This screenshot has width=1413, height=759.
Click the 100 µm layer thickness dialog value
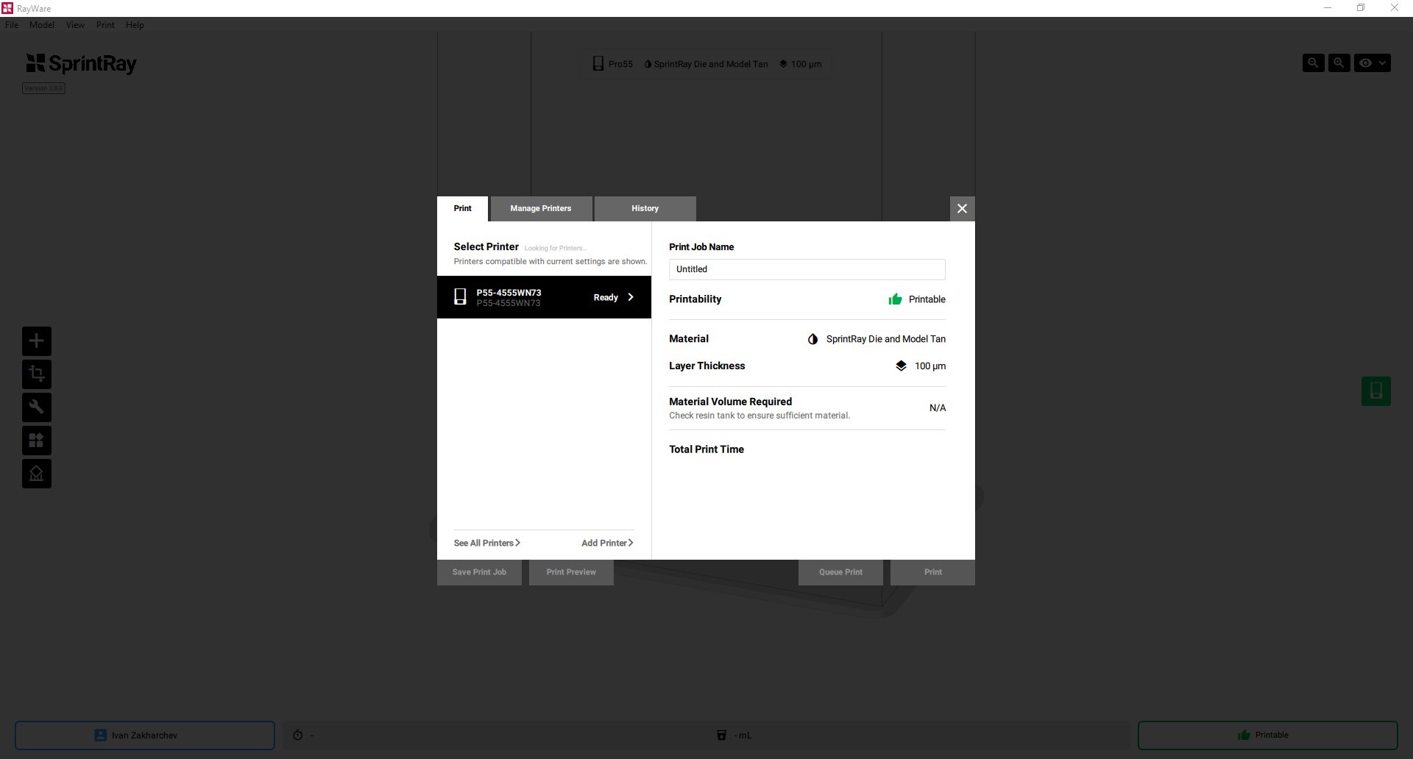pyautogui.click(x=930, y=366)
